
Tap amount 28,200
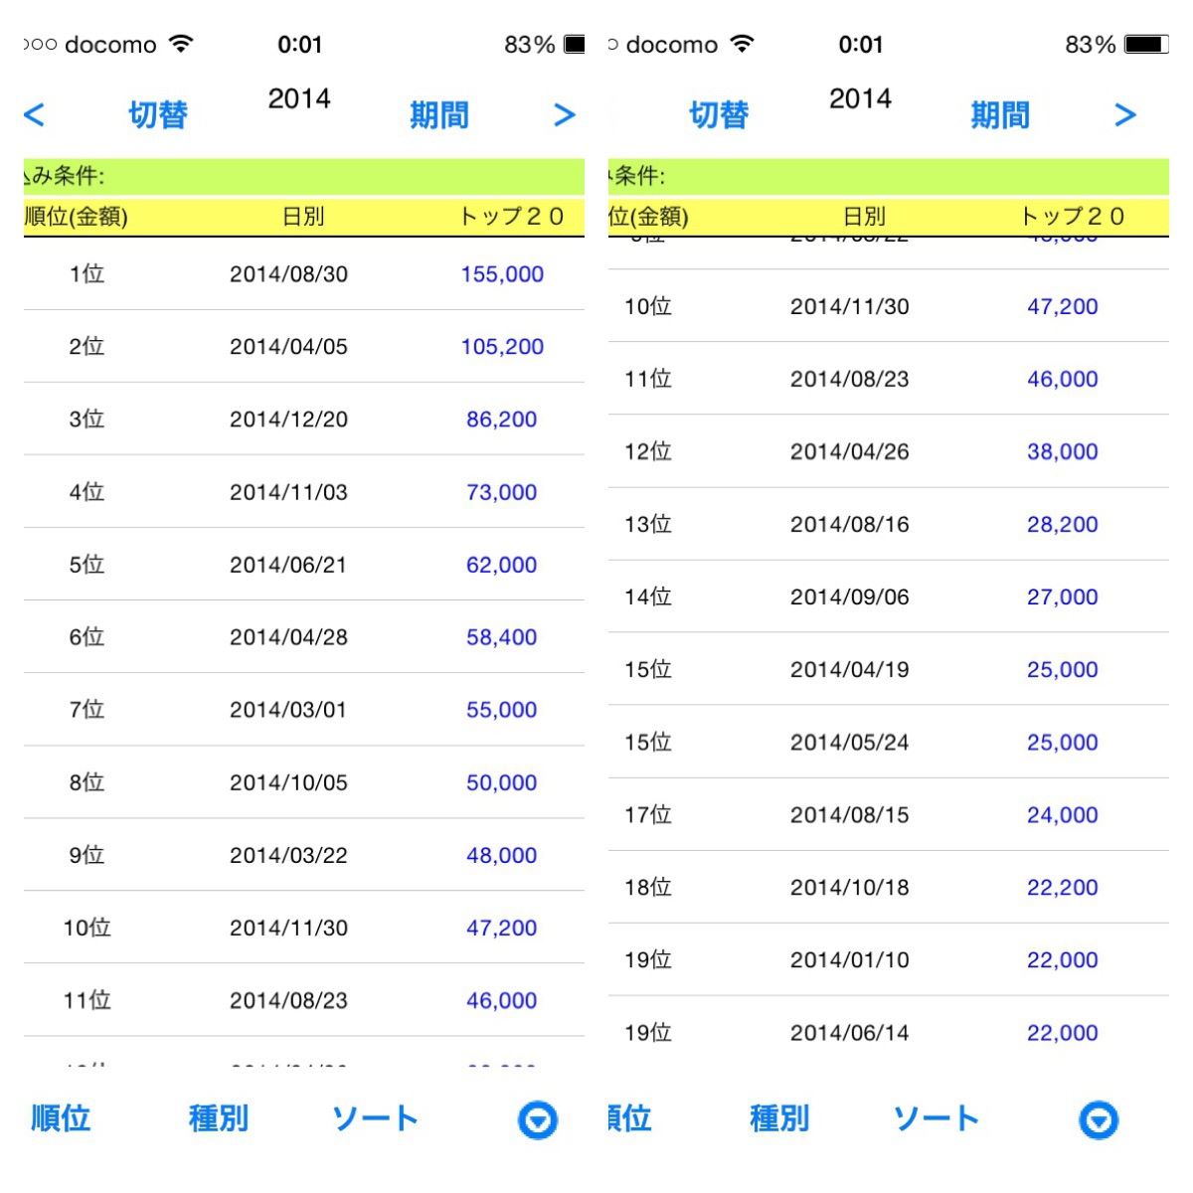coord(1063,524)
